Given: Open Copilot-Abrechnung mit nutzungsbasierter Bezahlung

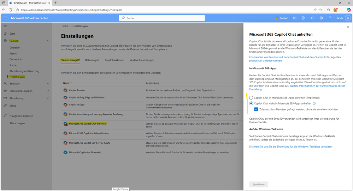Looking at the screenshot, I should click(96, 114).
